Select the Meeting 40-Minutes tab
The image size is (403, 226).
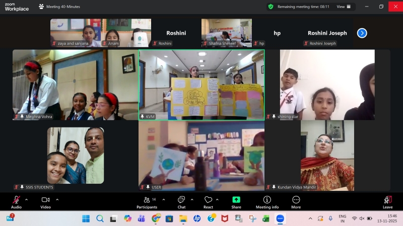(x=59, y=7)
